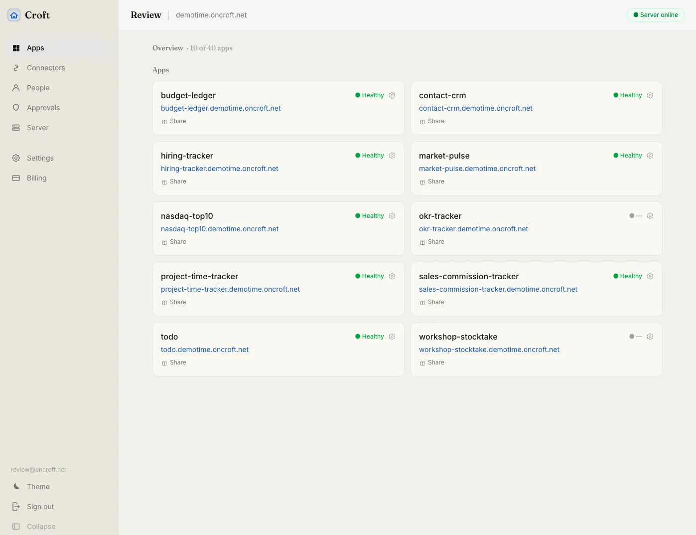
Task: Click Share on the okr-tracker card
Action: click(432, 242)
